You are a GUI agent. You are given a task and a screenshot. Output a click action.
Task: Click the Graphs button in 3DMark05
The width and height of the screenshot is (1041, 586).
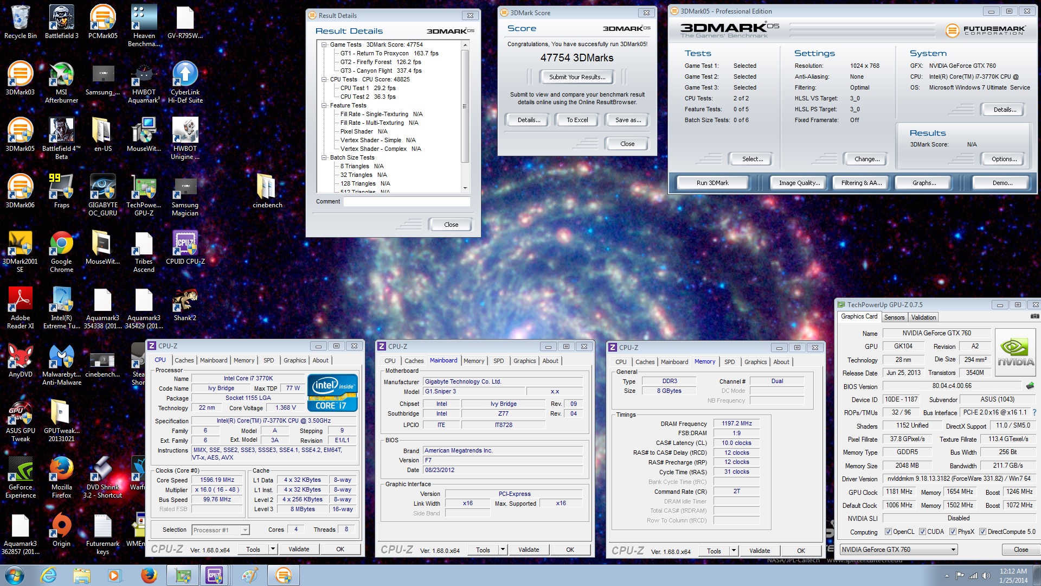pyautogui.click(x=924, y=183)
